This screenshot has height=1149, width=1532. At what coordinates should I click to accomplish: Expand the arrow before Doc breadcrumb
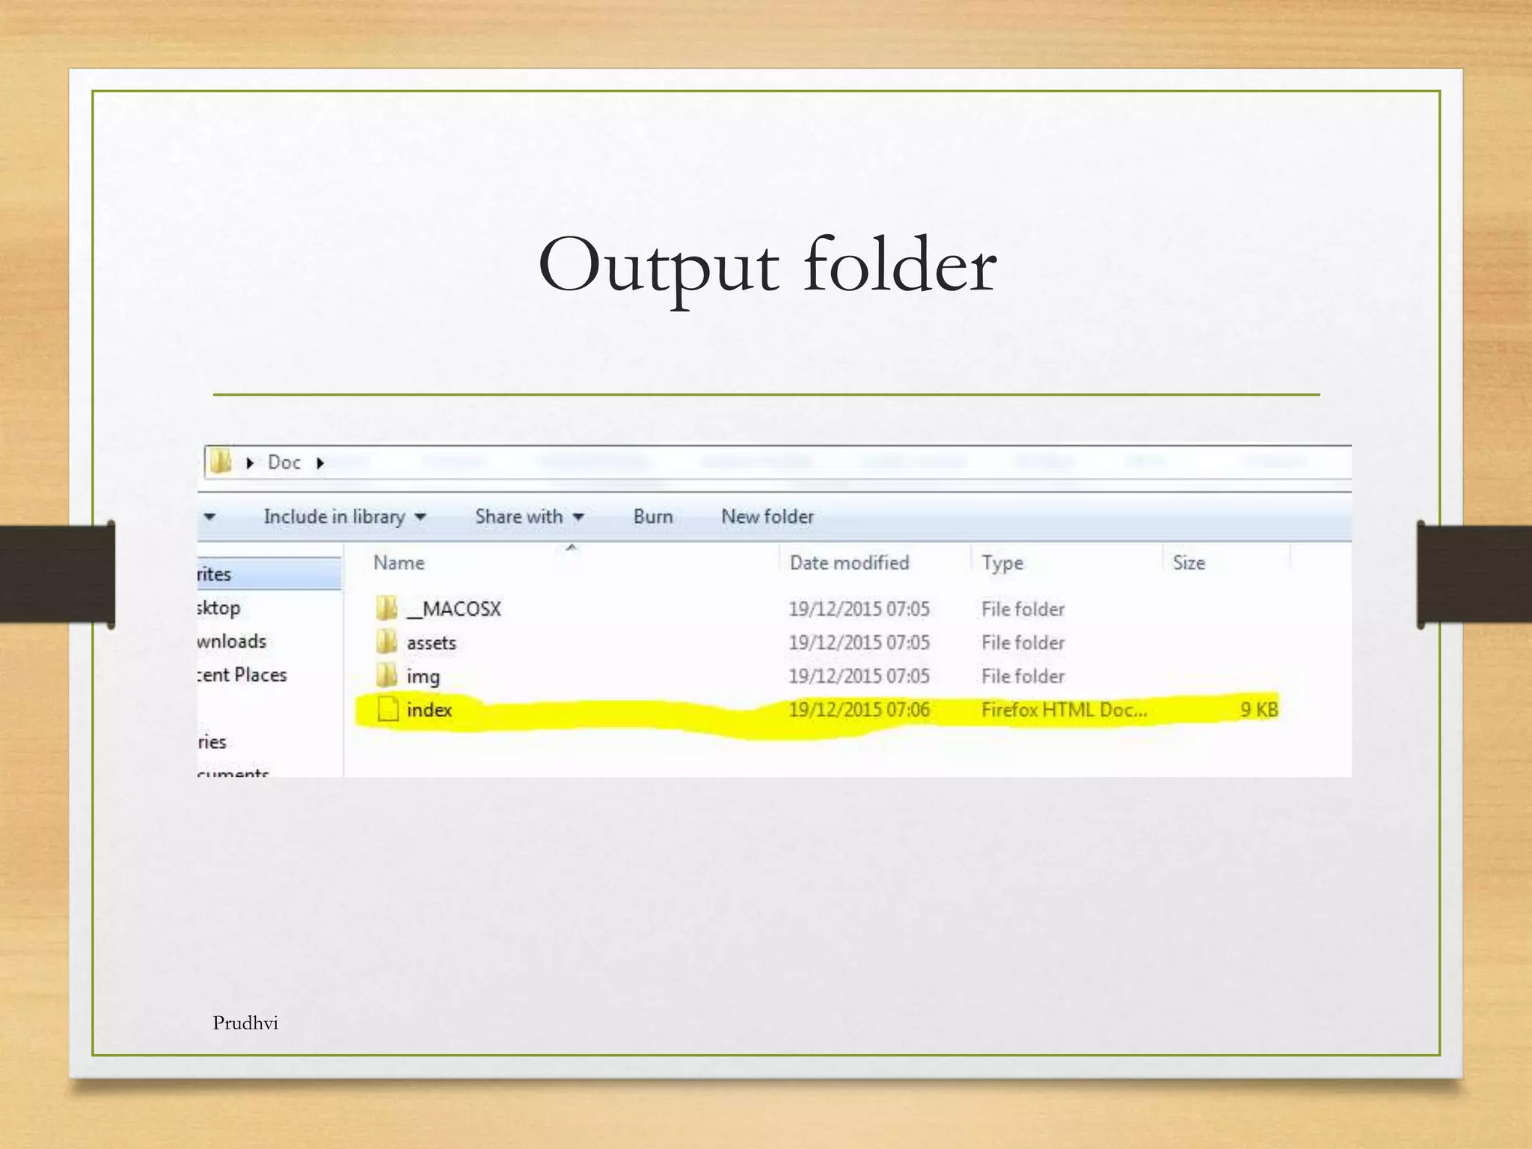pos(250,463)
